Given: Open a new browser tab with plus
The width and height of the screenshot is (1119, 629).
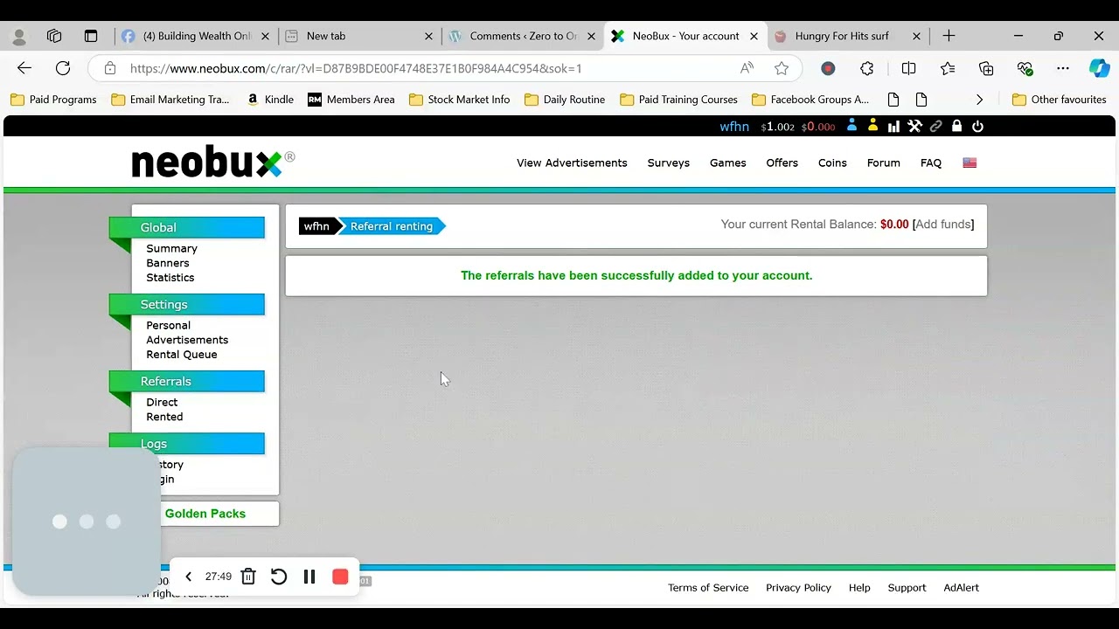Looking at the screenshot, I should tap(949, 36).
